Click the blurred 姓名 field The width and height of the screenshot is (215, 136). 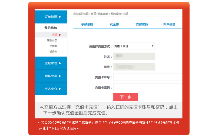click(x=134, y=57)
